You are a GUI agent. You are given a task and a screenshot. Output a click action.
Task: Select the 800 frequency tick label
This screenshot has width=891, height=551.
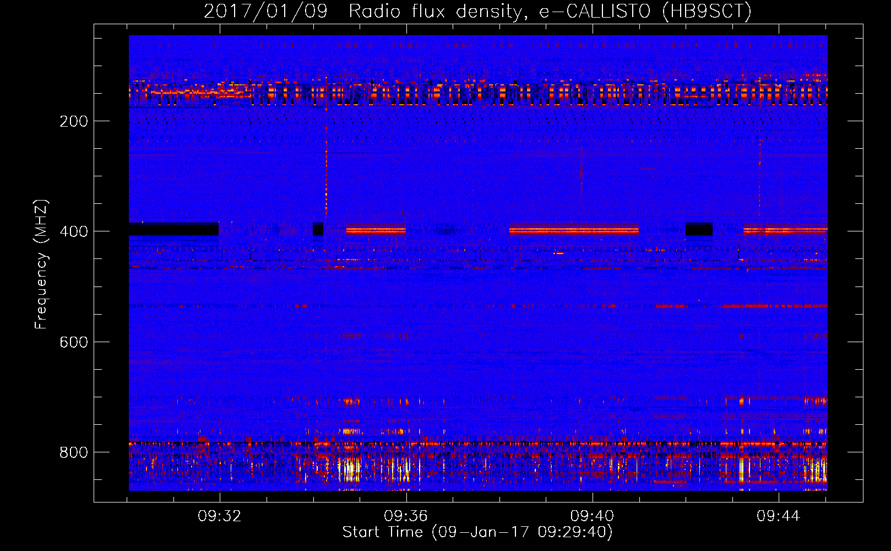click(x=74, y=452)
